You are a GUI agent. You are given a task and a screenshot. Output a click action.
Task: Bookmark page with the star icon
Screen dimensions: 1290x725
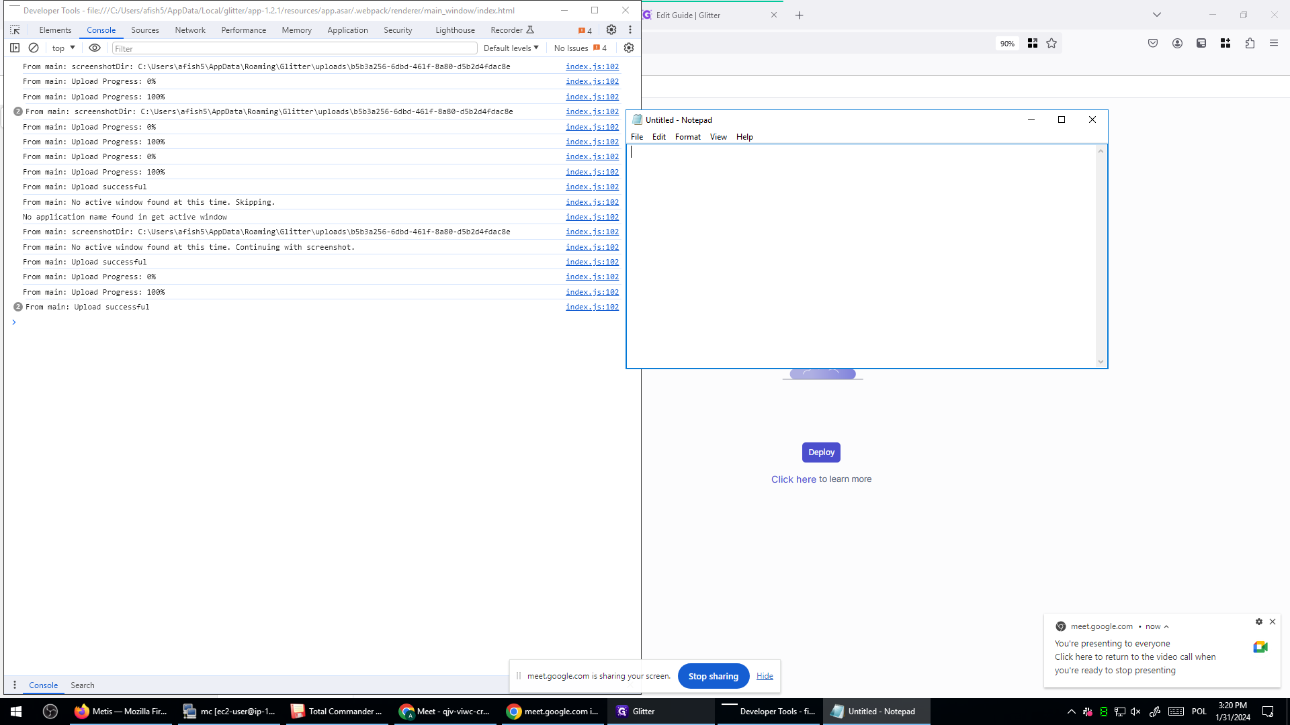click(1051, 44)
